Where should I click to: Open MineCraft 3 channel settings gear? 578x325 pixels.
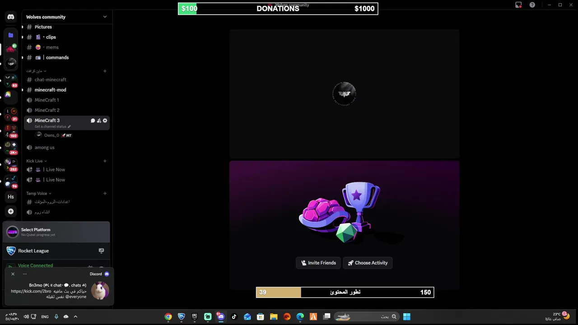click(x=105, y=121)
